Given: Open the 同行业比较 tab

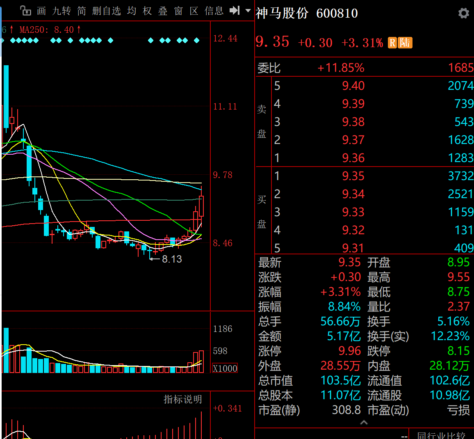Looking at the screenshot, I should 441,435.
